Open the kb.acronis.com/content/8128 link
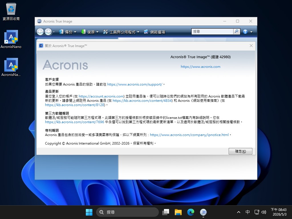The image size is (292, 219). (x=74, y=105)
